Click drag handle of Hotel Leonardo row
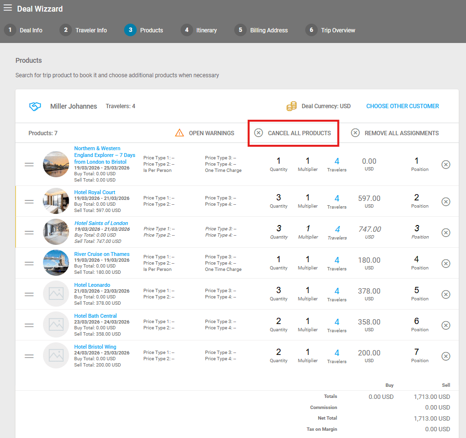The height and width of the screenshot is (438, 466). pyautogui.click(x=29, y=294)
